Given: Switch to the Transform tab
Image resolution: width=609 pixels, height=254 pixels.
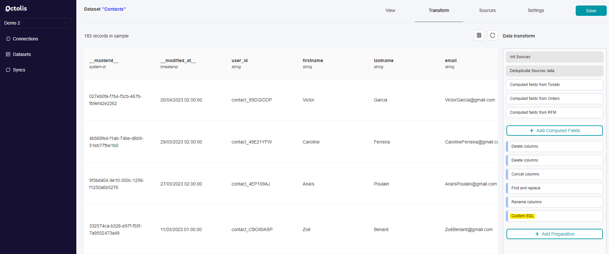Looking at the screenshot, I should coord(439,10).
